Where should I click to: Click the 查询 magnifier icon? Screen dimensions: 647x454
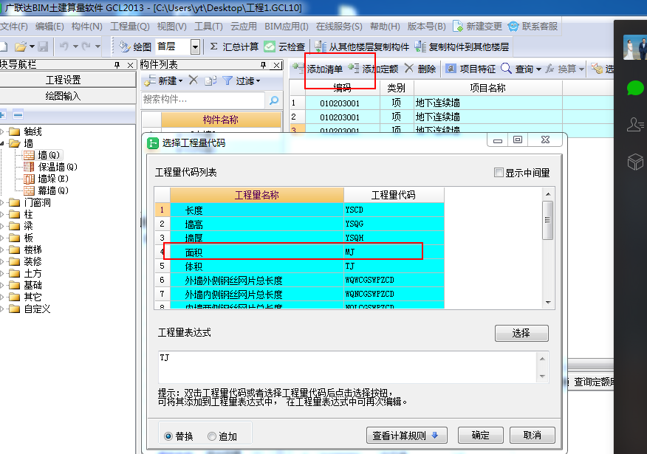(x=506, y=68)
